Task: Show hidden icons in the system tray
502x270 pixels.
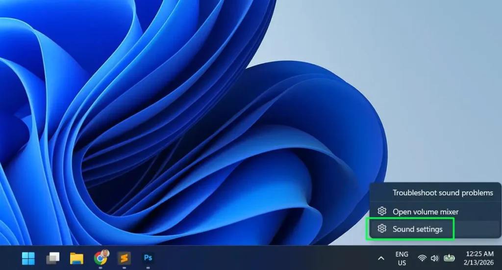Action: (381, 258)
